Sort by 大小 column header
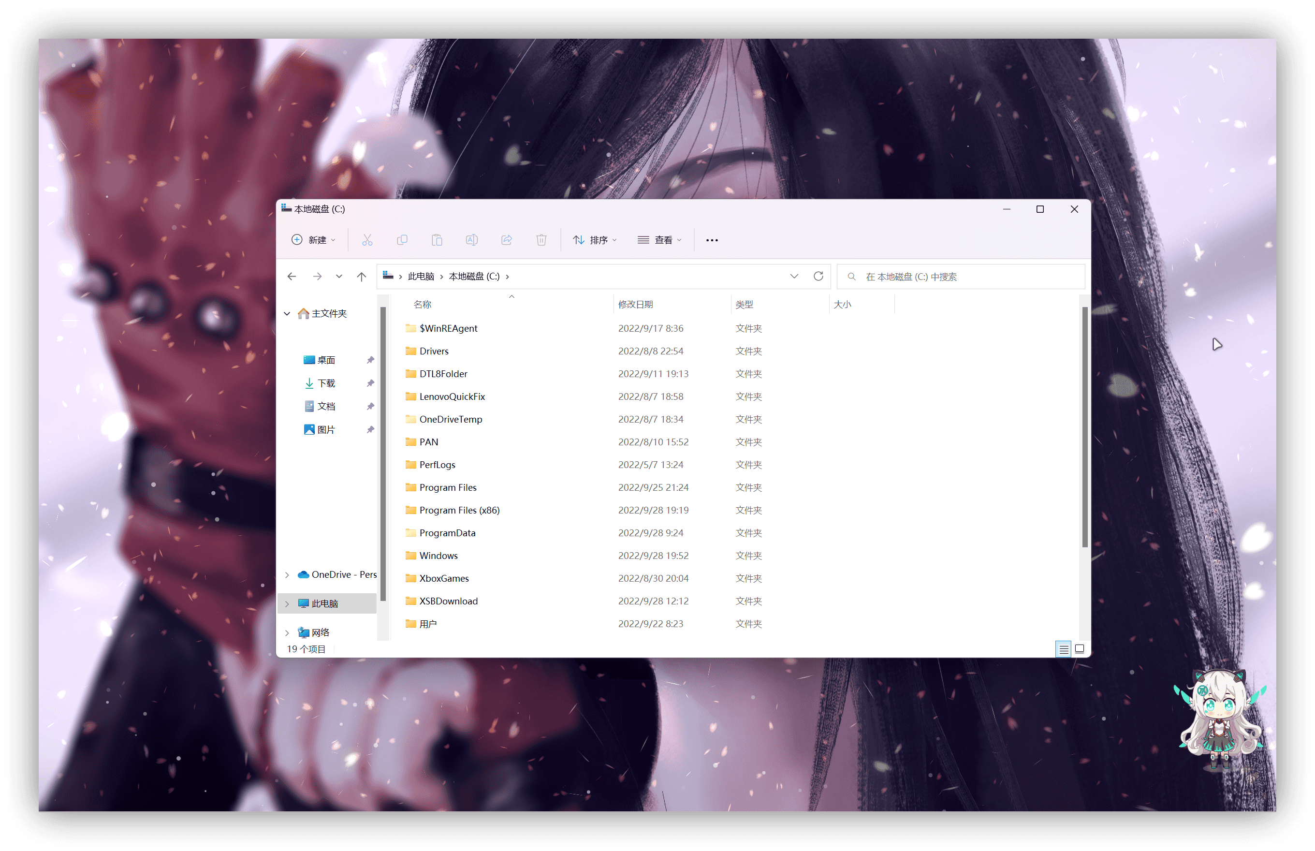 click(842, 305)
